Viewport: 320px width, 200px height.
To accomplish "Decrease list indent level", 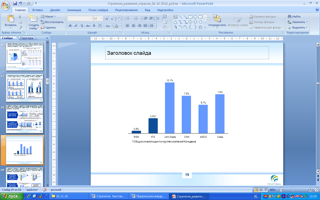I will tap(145, 18).
